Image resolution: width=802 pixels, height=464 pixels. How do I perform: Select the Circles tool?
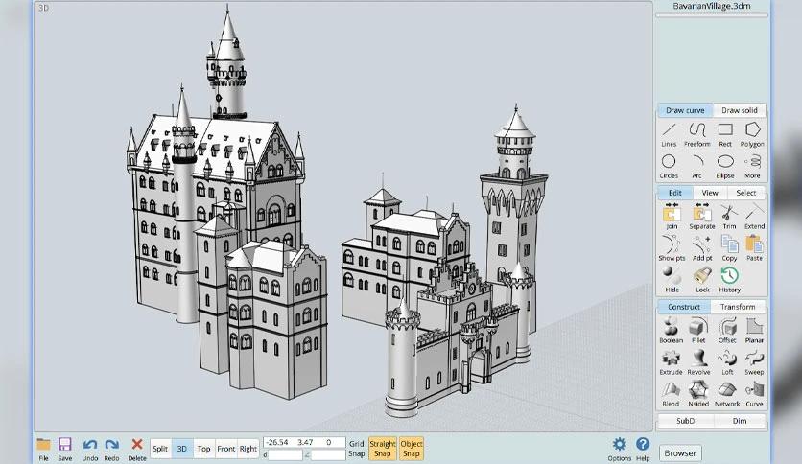669,167
